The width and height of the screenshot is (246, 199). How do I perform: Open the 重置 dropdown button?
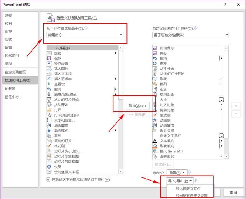tap(177, 173)
